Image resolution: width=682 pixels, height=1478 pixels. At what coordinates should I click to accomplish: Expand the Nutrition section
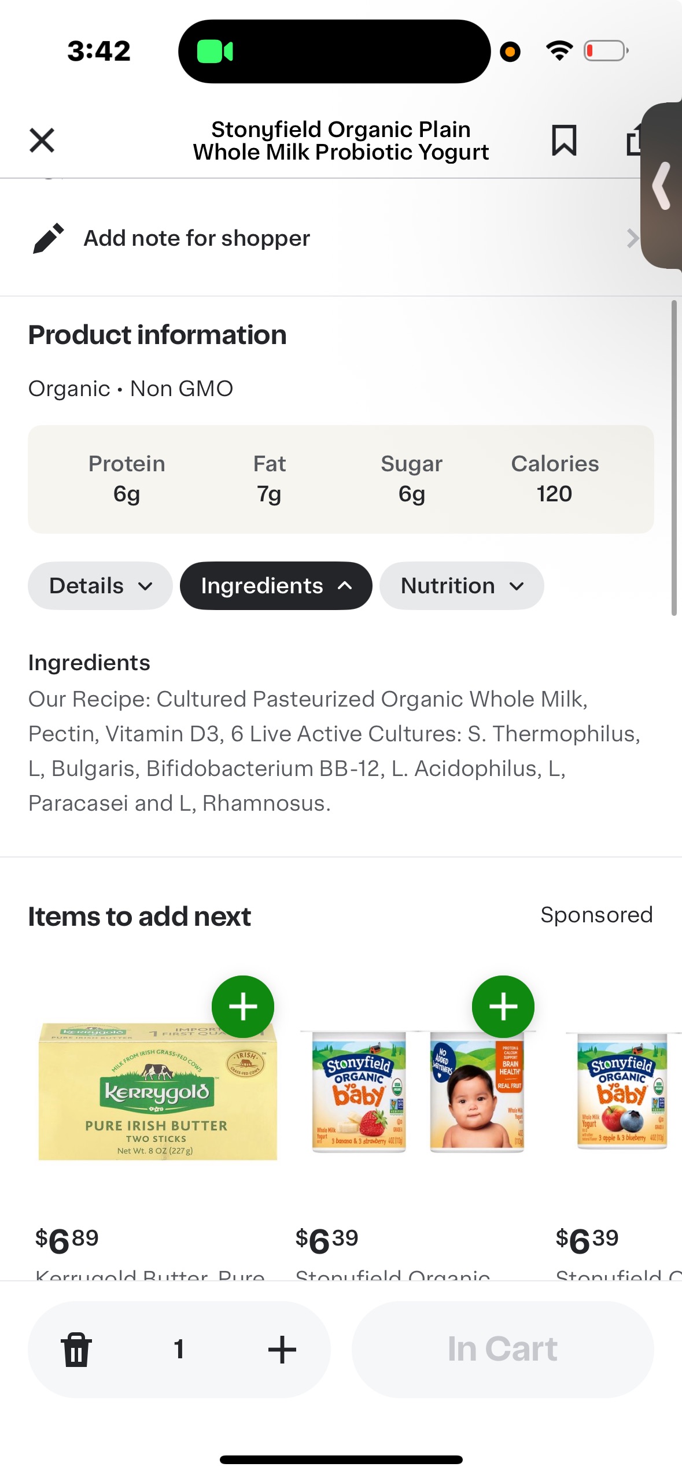(x=461, y=586)
